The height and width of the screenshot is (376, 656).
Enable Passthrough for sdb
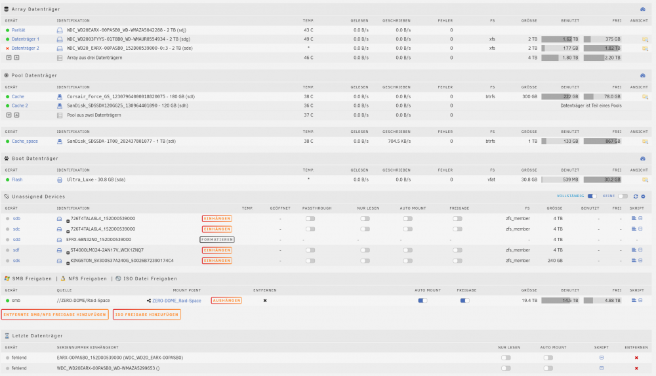pyautogui.click(x=310, y=219)
